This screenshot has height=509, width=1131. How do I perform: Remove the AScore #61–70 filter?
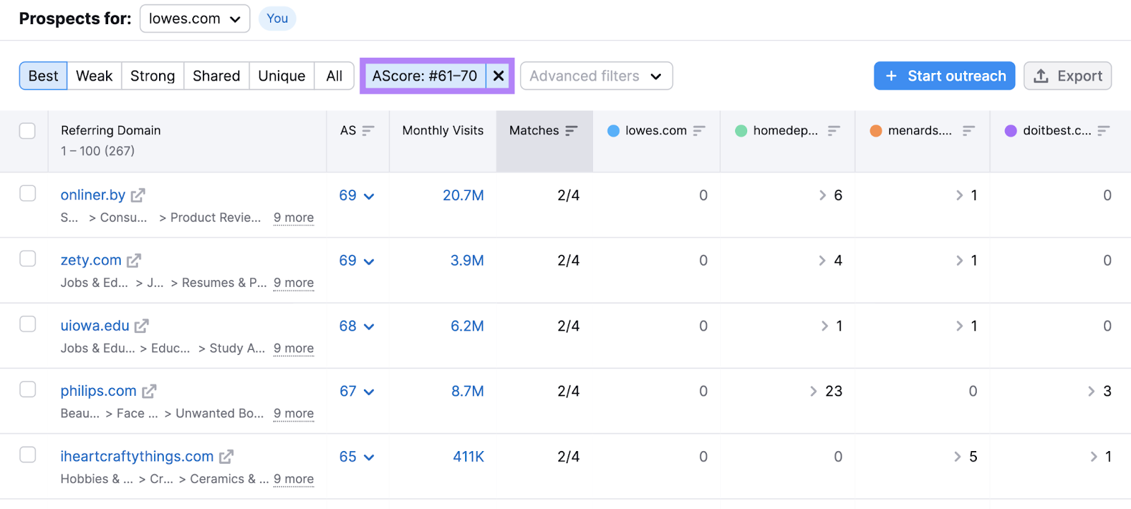[498, 76]
